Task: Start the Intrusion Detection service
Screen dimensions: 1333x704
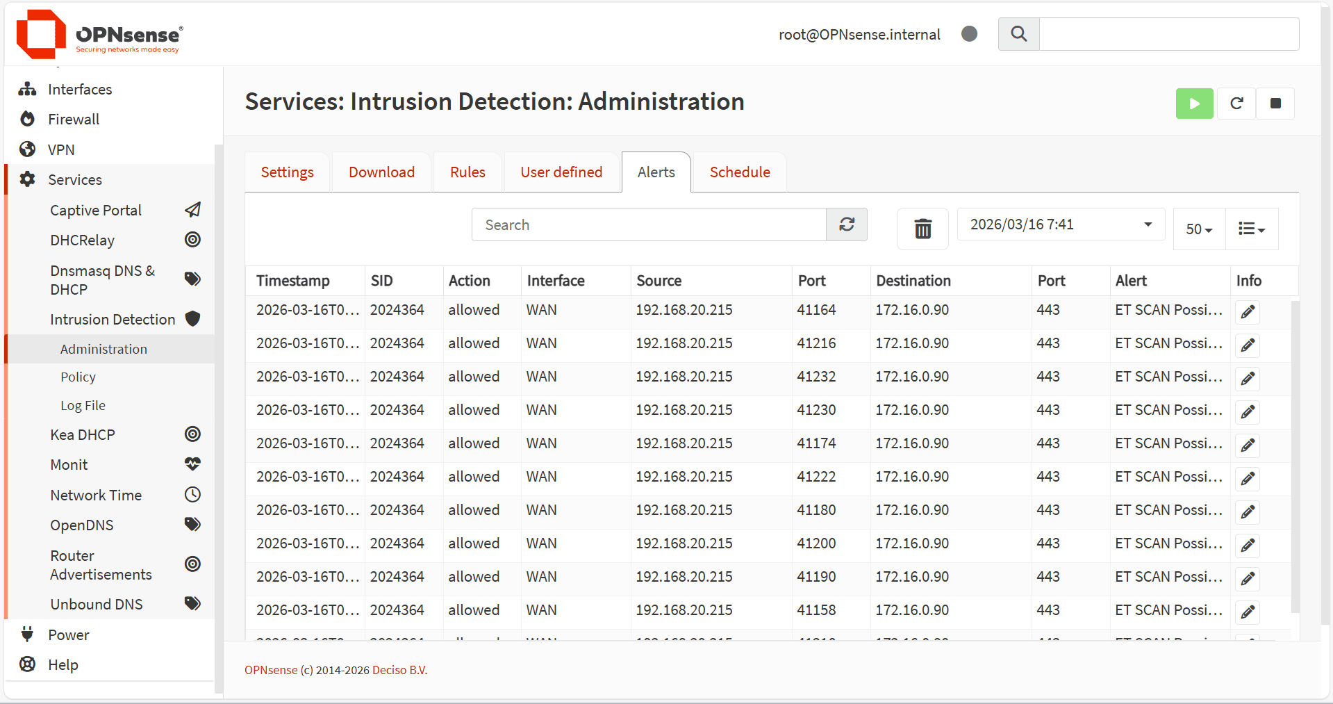Action: (x=1193, y=104)
